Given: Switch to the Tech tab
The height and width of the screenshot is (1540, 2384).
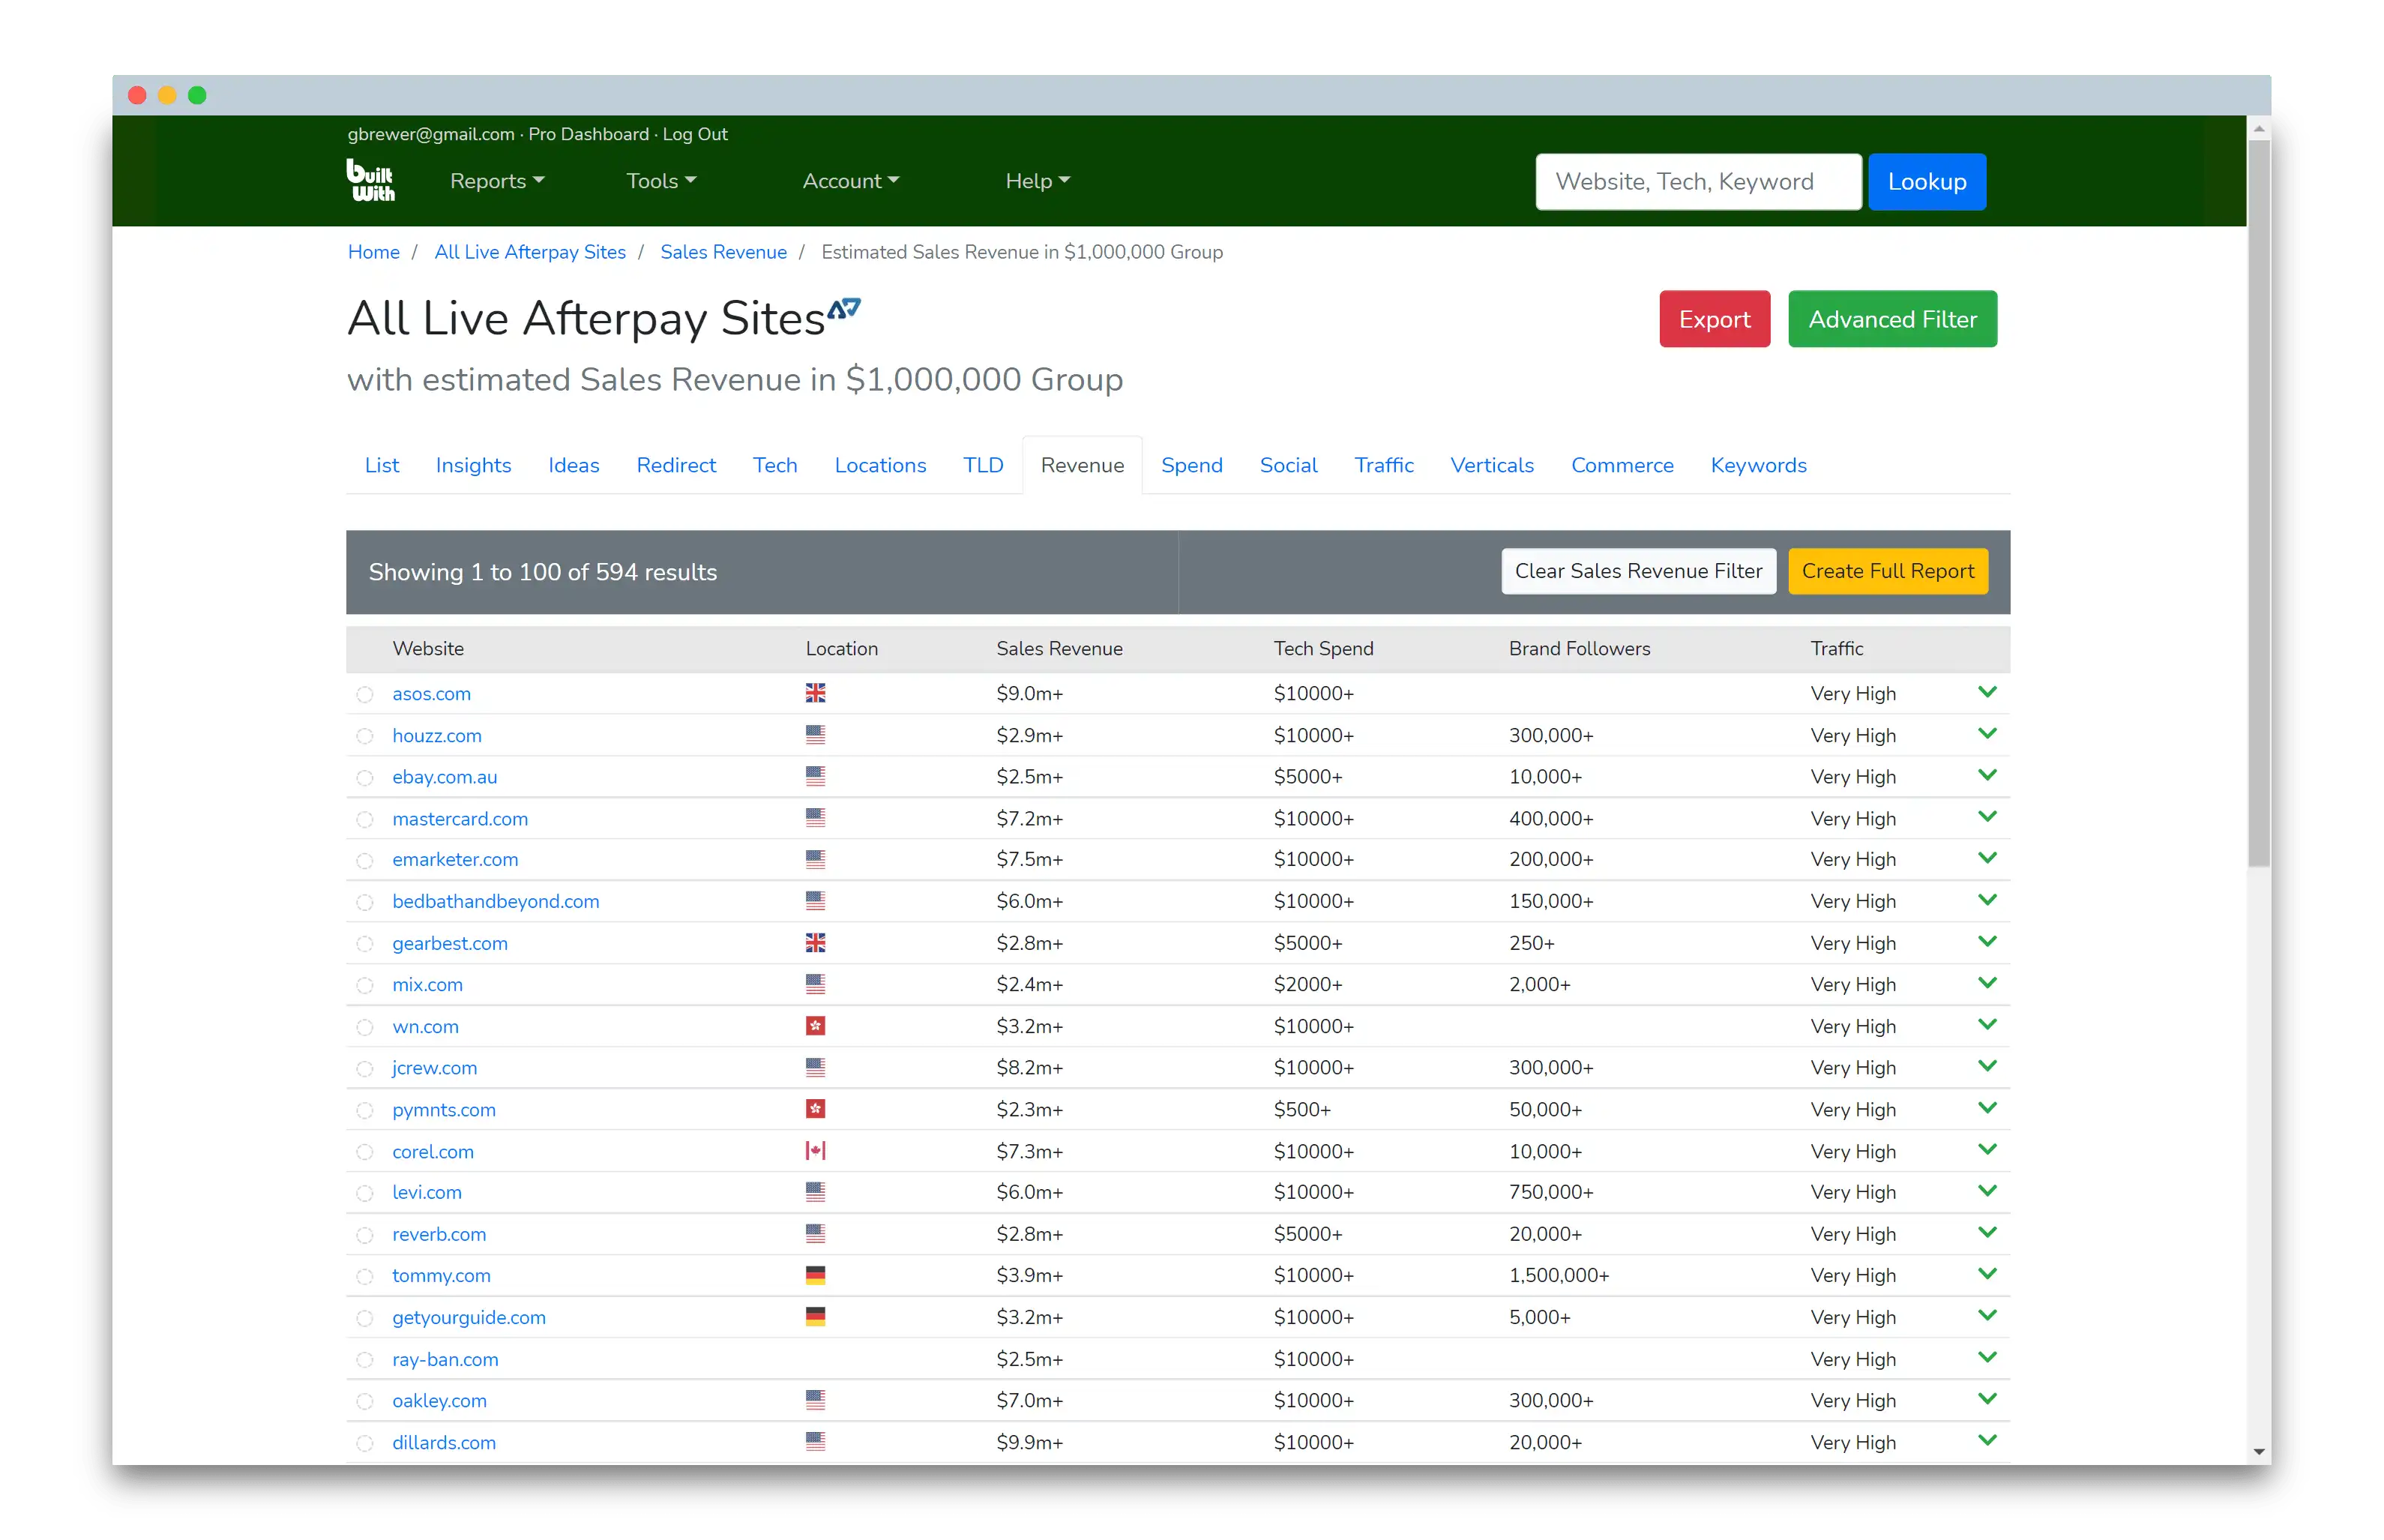Looking at the screenshot, I should coord(774,465).
